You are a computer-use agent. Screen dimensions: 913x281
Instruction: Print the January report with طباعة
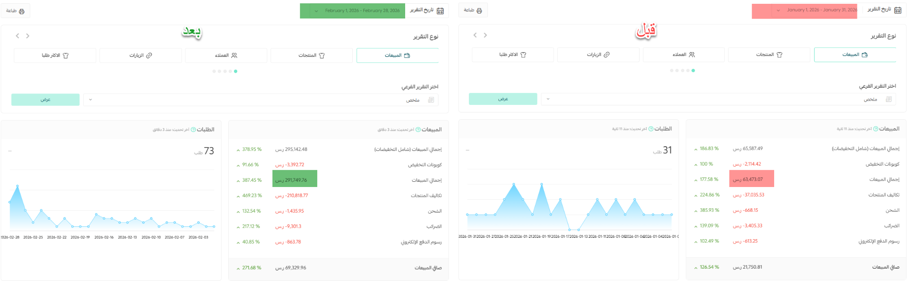pyautogui.click(x=473, y=10)
